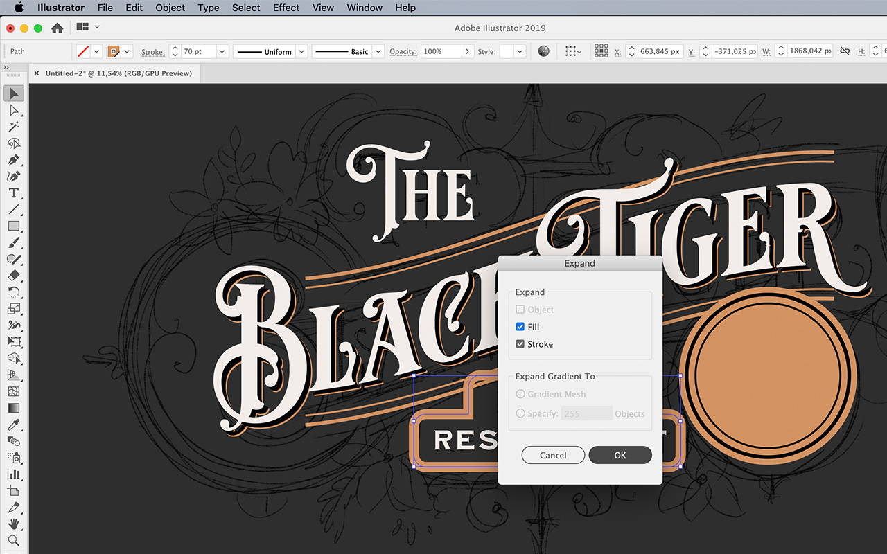The width and height of the screenshot is (887, 554).
Task: Click Cancel in the Expand dialog
Action: pos(553,455)
